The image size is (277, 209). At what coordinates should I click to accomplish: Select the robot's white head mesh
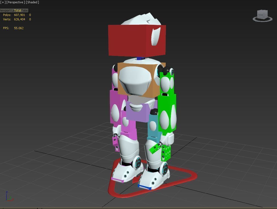click(x=141, y=19)
